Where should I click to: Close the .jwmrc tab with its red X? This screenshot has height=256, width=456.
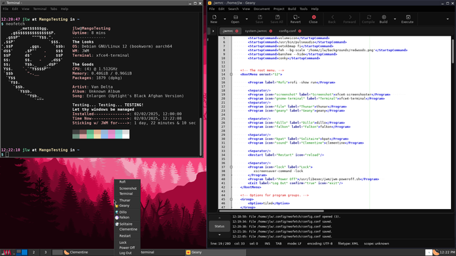click(x=237, y=31)
